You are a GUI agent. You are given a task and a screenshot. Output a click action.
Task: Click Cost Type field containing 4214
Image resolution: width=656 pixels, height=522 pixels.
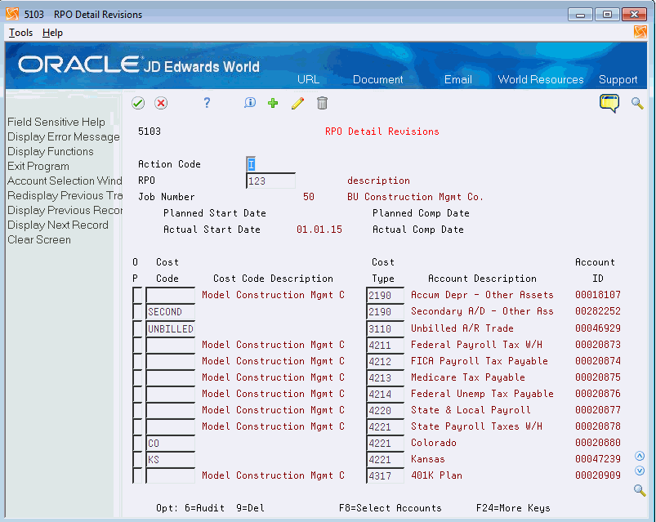[386, 394]
